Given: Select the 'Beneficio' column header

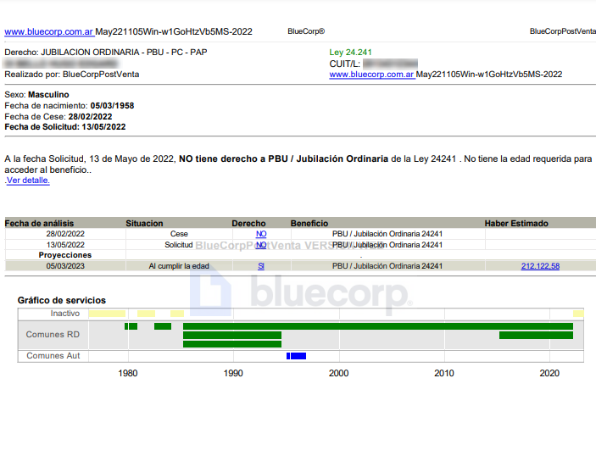Looking at the screenshot, I should pos(309,223).
